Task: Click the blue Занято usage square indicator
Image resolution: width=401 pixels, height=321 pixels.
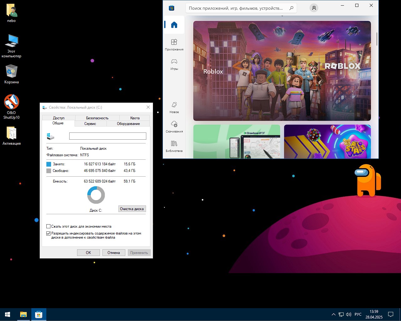Action: [x=49, y=164]
